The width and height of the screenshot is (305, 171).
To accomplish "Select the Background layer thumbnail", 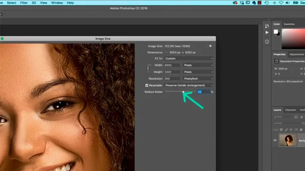I will 288,140.
